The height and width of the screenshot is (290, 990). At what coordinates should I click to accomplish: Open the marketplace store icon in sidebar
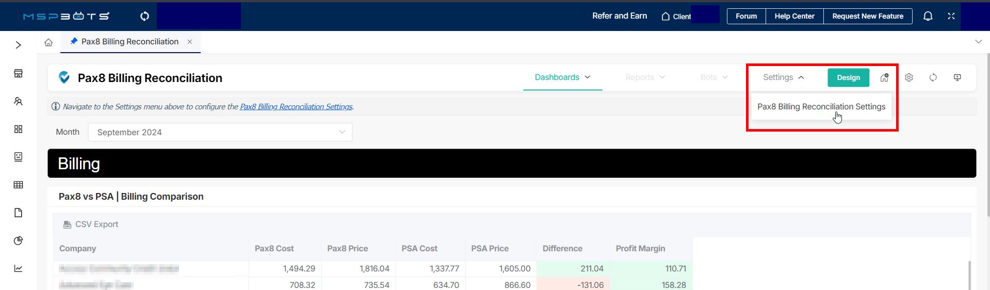tap(18, 73)
